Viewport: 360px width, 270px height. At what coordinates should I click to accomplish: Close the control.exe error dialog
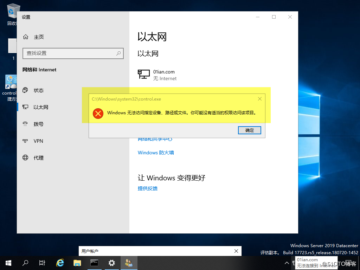click(x=260, y=99)
